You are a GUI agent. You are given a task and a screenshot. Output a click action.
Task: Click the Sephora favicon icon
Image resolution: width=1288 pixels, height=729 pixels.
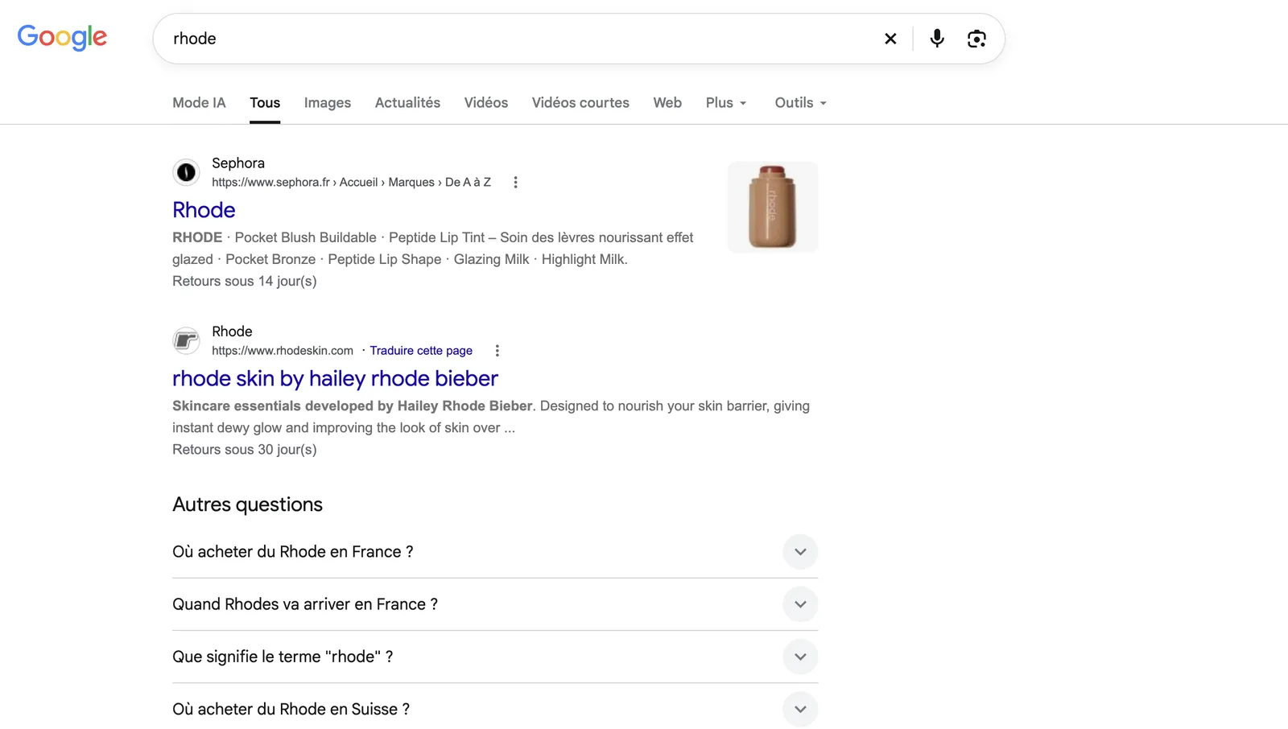[186, 172]
